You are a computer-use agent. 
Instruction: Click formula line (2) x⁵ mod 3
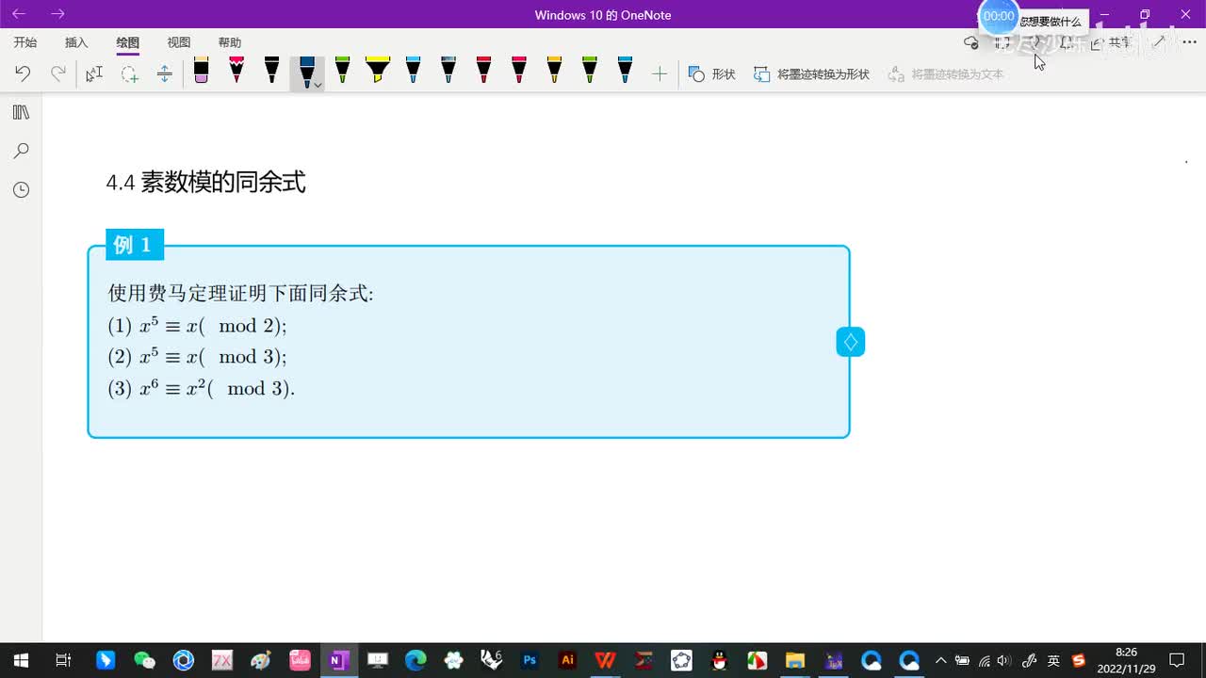197,356
